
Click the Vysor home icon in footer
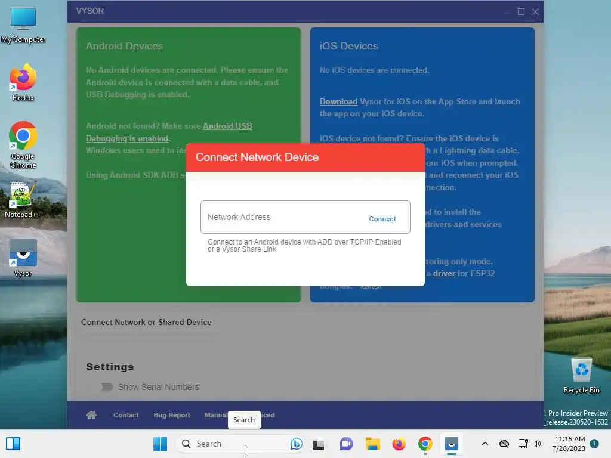pyautogui.click(x=91, y=415)
